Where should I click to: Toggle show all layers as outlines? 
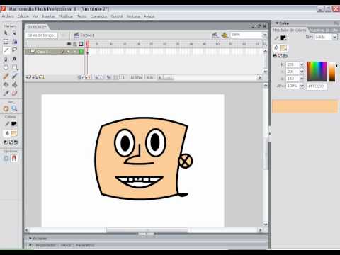pos(81,44)
